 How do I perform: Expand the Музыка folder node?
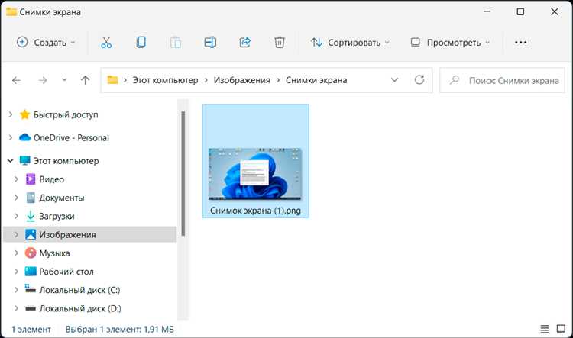17,253
